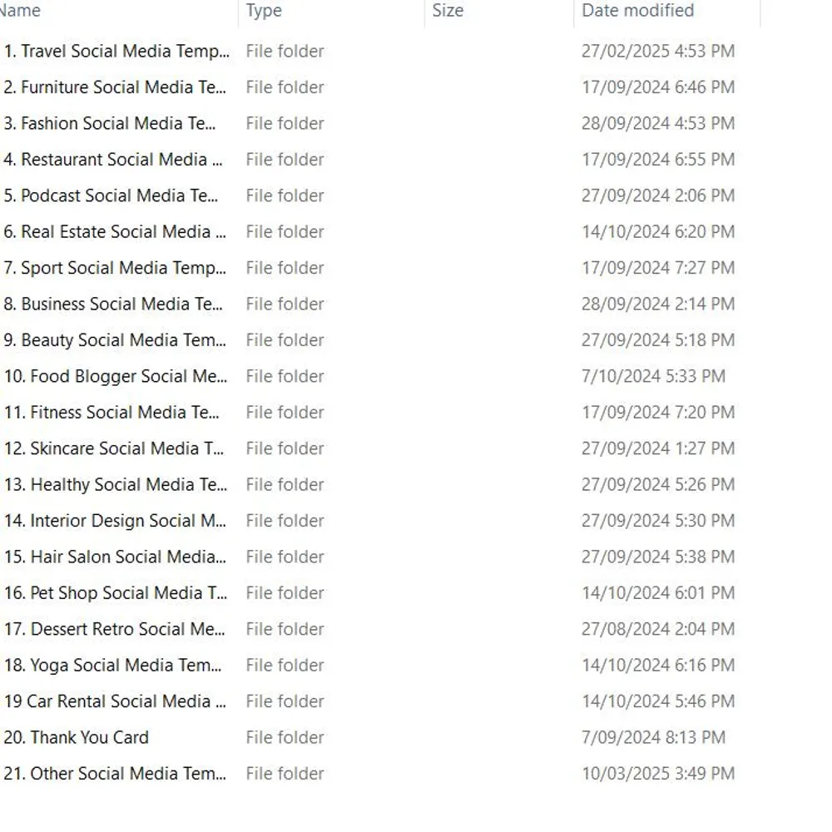This screenshot has width=832, height=832.
Task: Select the 16. Pet Shop folder
Action: tap(115, 593)
